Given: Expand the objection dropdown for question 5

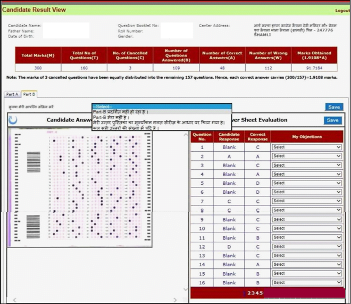Looking at the screenshot, I should 306,183.
